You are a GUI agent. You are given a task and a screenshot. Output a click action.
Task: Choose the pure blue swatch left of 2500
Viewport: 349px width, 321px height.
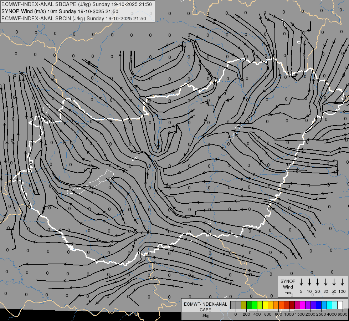click(318, 305)
